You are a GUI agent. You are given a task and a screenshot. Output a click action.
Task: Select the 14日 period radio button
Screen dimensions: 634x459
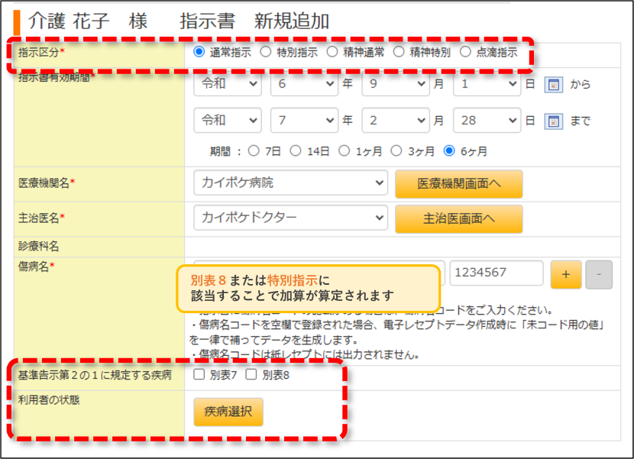pyautogui.click(x=296, y=151)
